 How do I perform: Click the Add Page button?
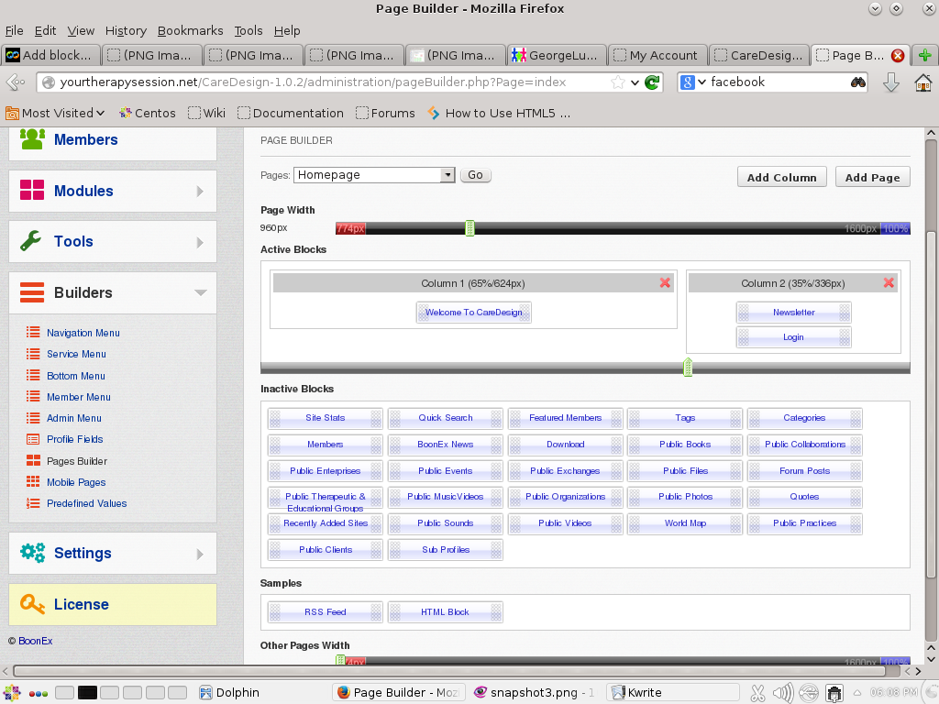click(x=872, y=177)
